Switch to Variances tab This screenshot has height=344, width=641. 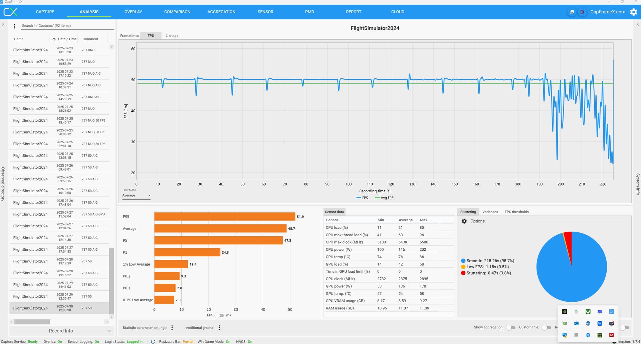point(490,212)
